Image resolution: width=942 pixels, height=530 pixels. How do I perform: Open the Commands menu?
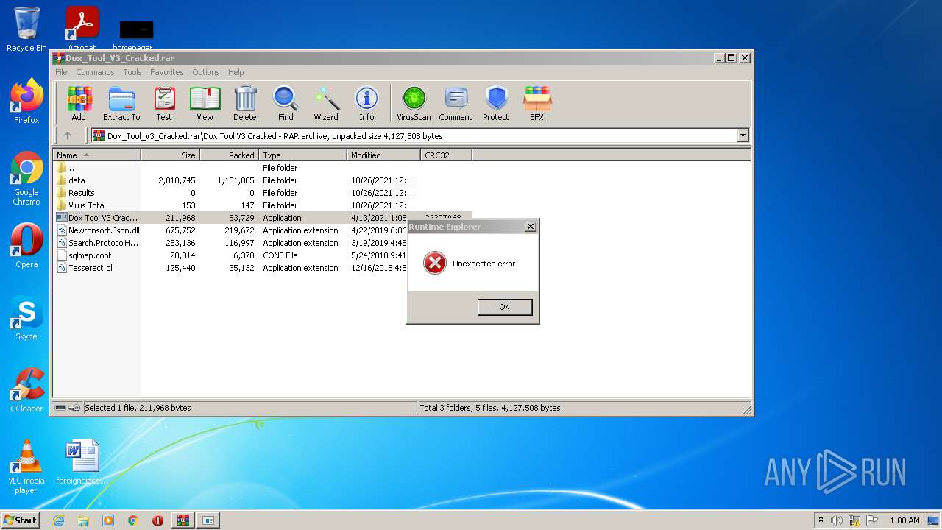coord(95,72)
